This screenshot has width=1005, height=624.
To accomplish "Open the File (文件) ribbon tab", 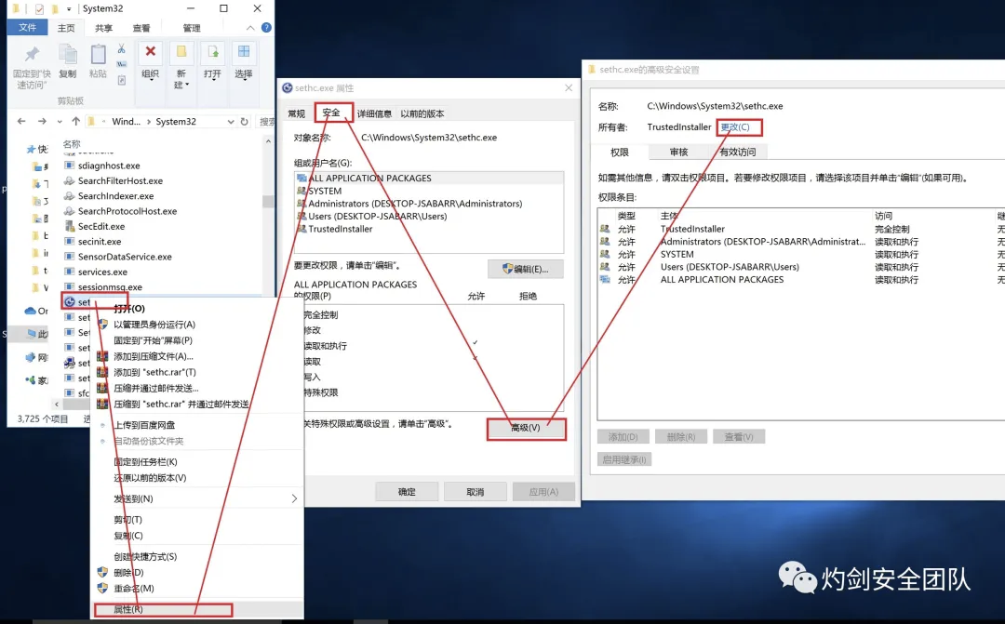I will pyautogui.click(x=27, y=28).
